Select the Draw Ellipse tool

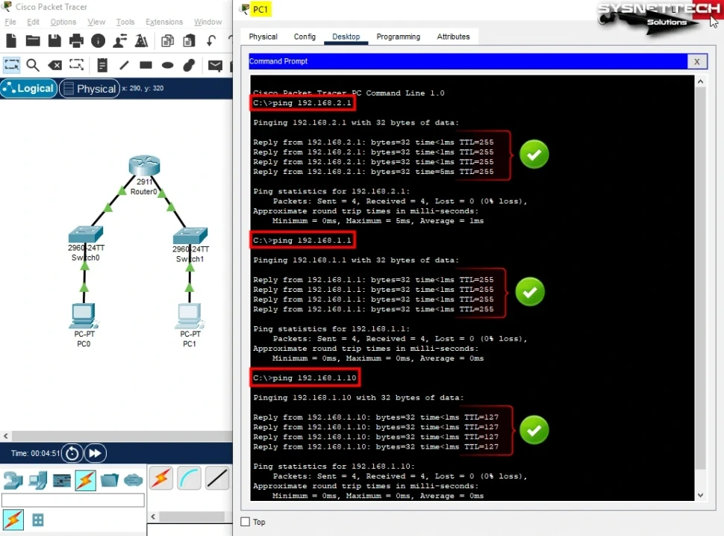click(168, 65)
